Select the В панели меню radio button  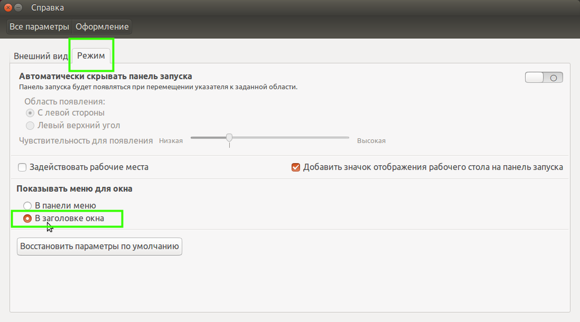pyautogui.click(x=27, y=206)
